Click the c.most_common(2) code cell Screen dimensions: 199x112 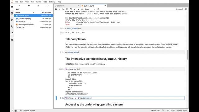pos(124,28)
